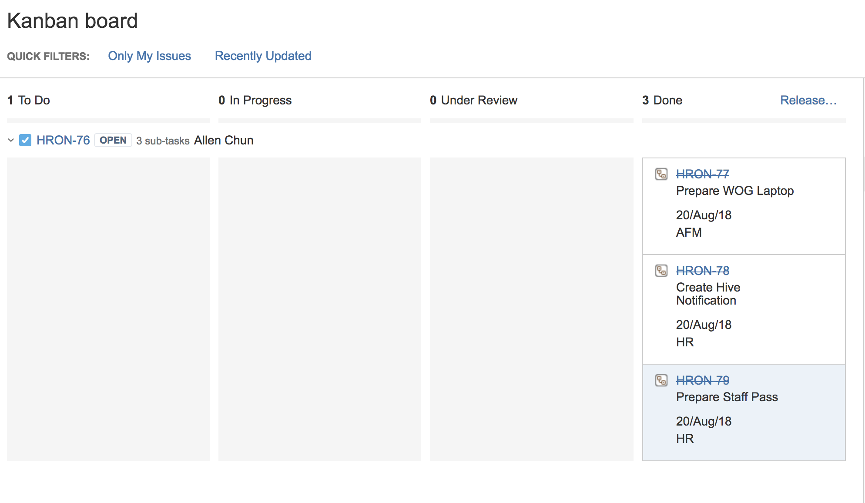Screen dimensions: 865x503
Task: Click the Under Review column header
Action: point(474,100)
